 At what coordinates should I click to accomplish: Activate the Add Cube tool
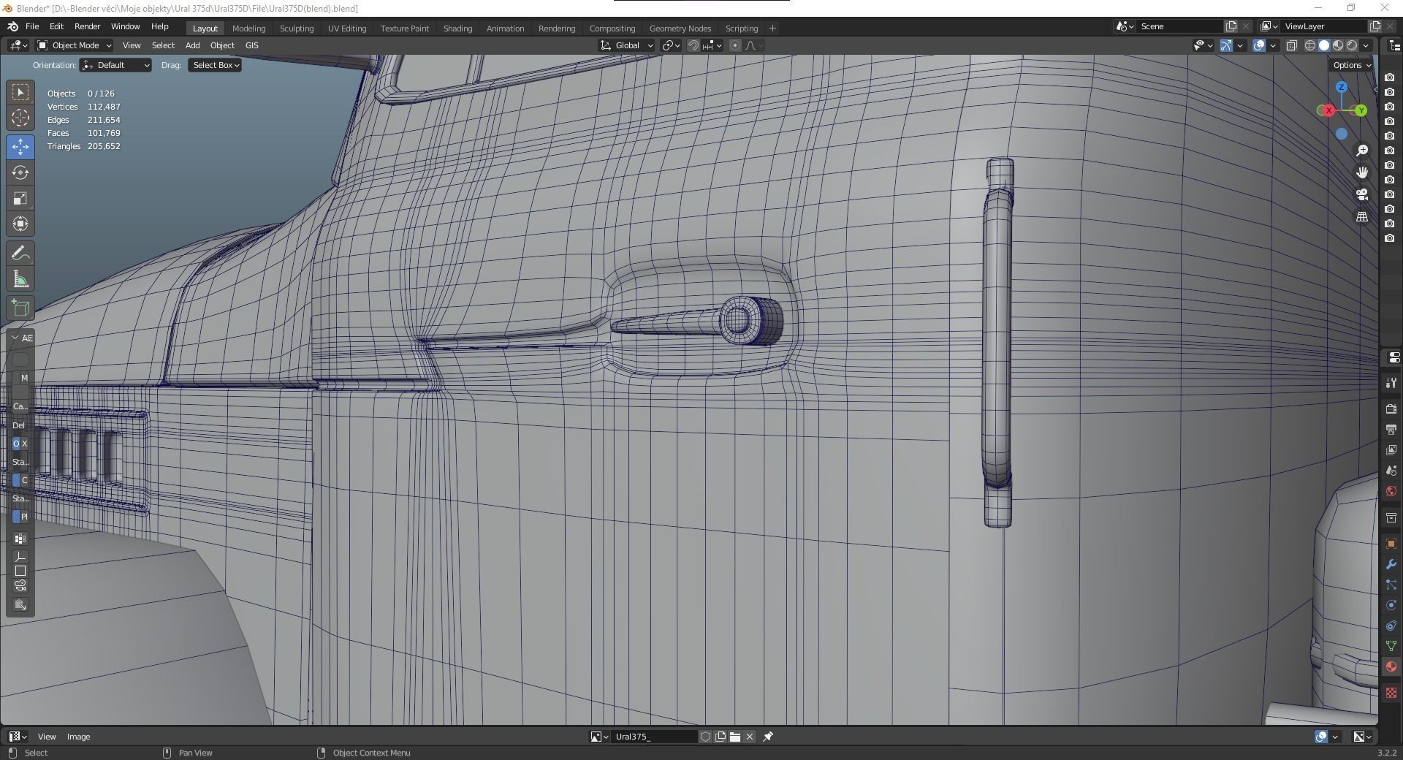click(x=20, y=308)
